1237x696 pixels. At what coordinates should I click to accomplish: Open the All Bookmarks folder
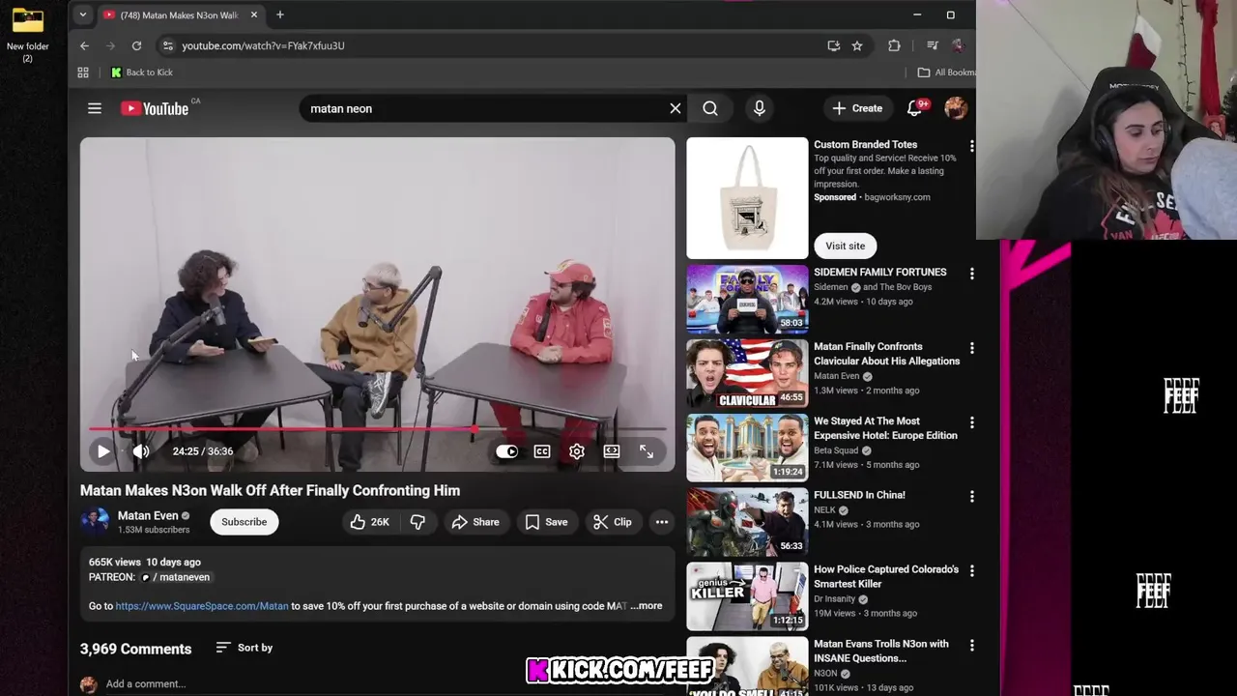click(945, 72)
